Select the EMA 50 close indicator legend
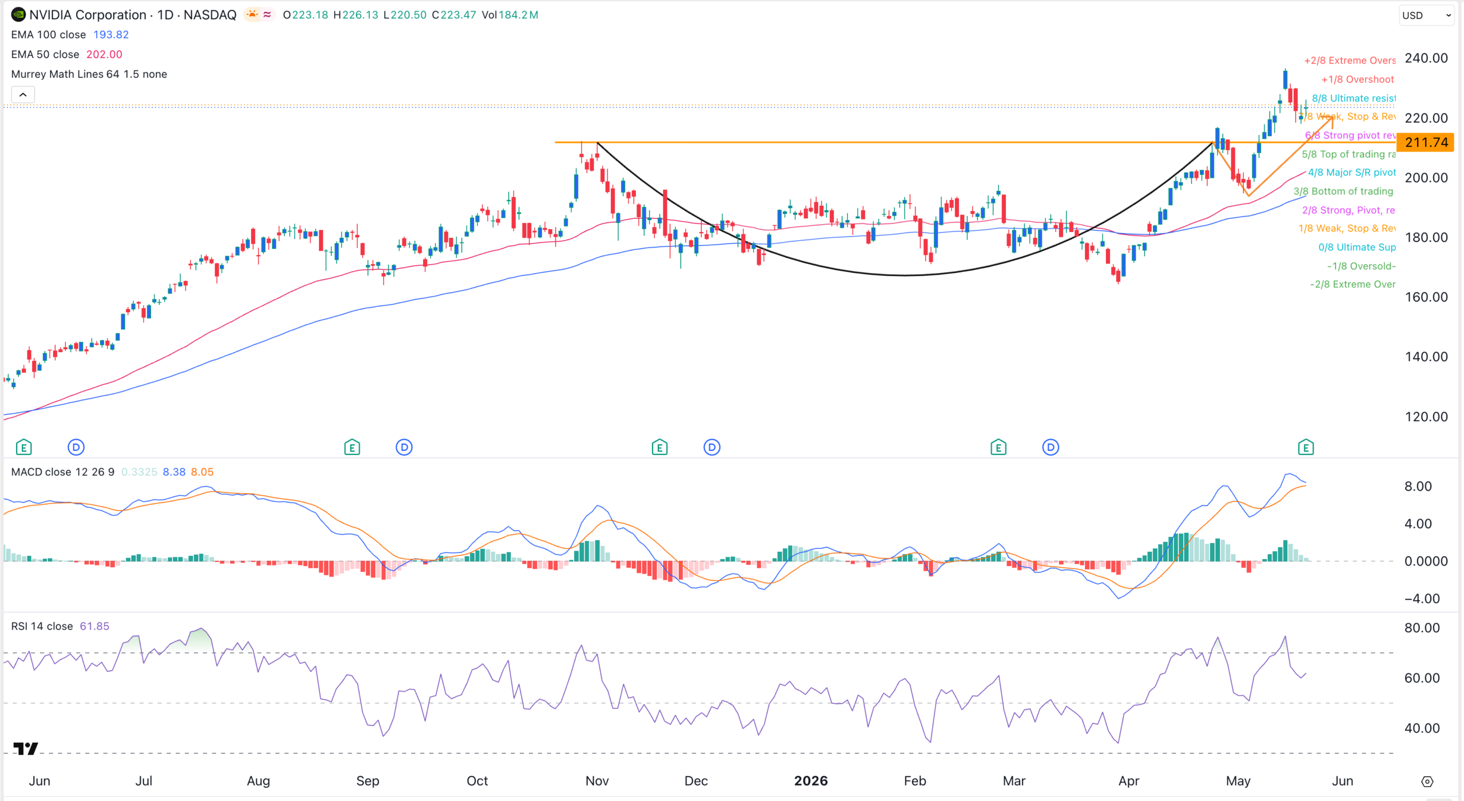The width and height of the screenshot is (1464, 801). click(x=45, y=54)
